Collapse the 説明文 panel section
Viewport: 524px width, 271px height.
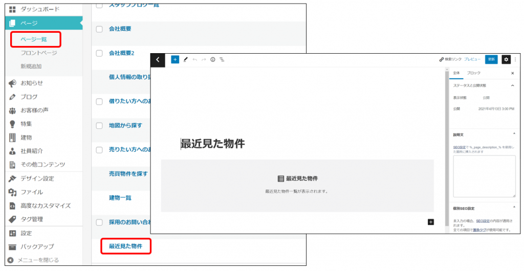coord(513,135)
